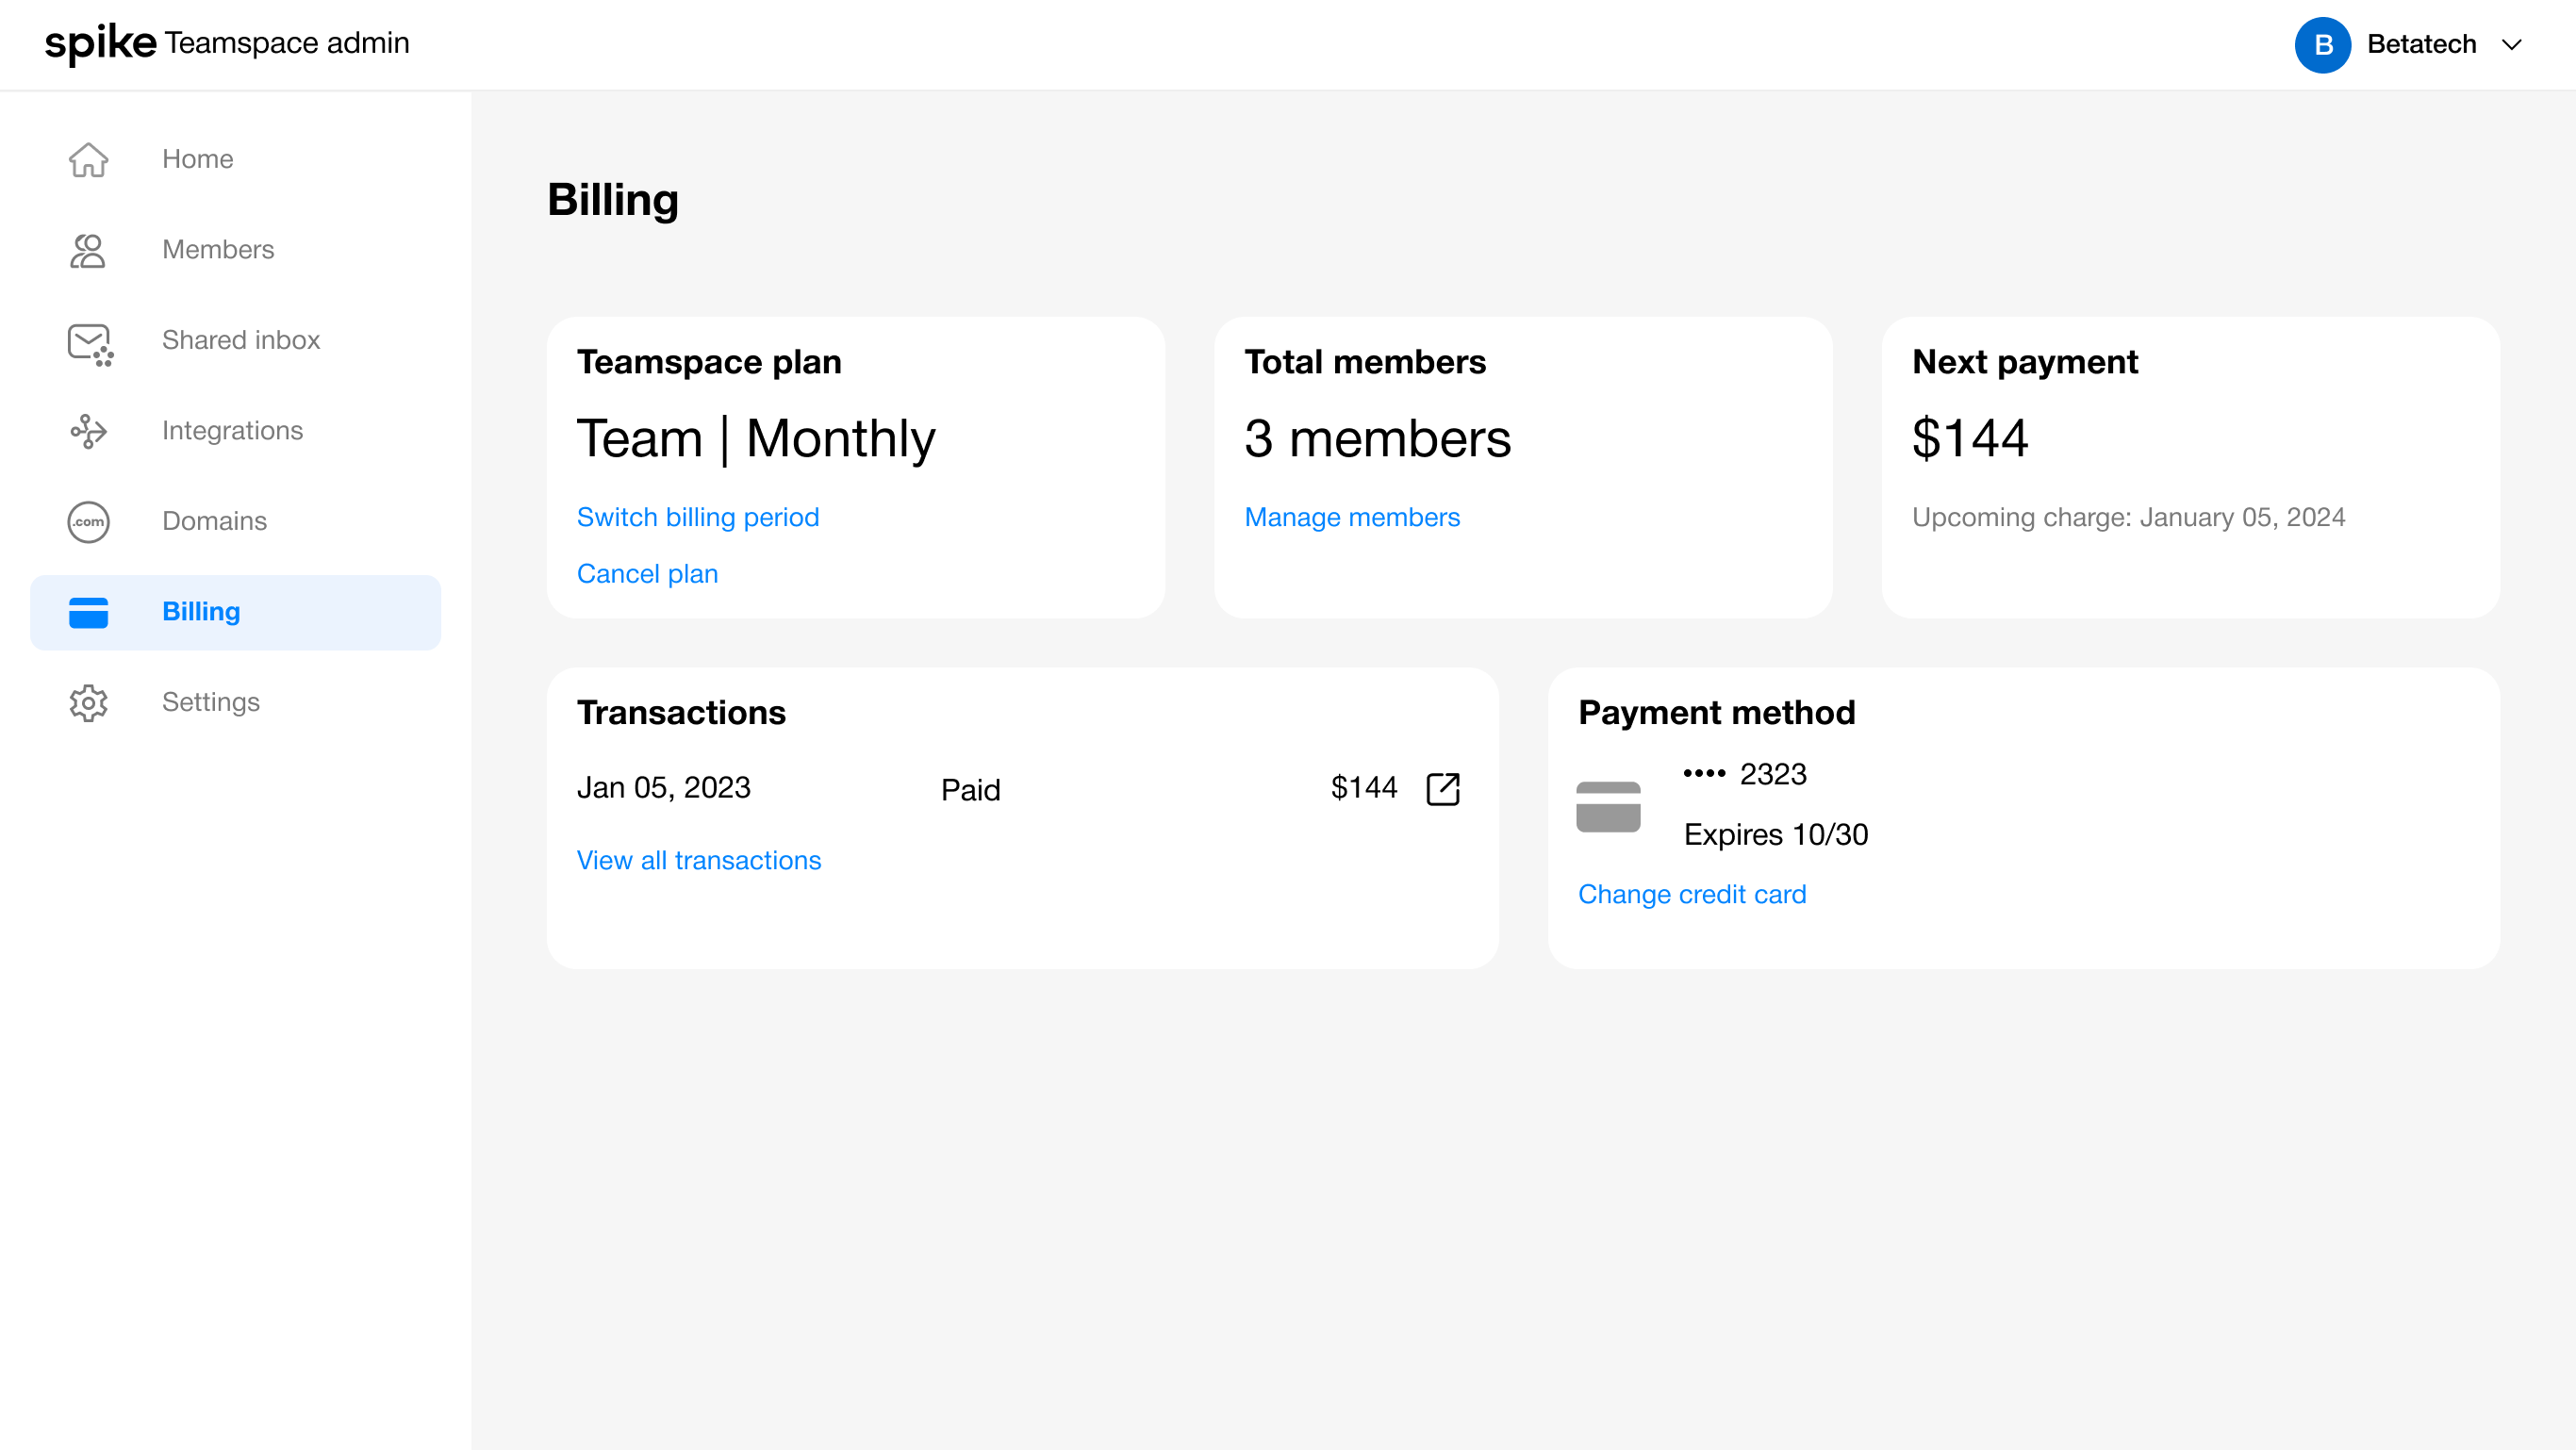This screenshot has height=1450, width=2576.
Task: Open the Jan 05 transaction receipt icon
Action: click(1442, 789)
